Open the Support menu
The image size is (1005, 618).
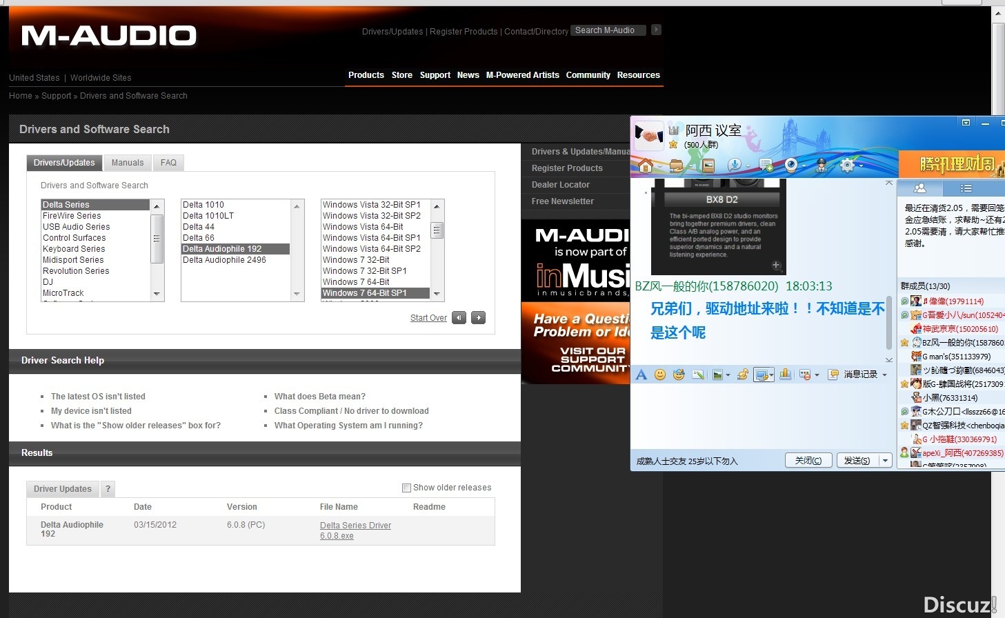tap(435, 75)
